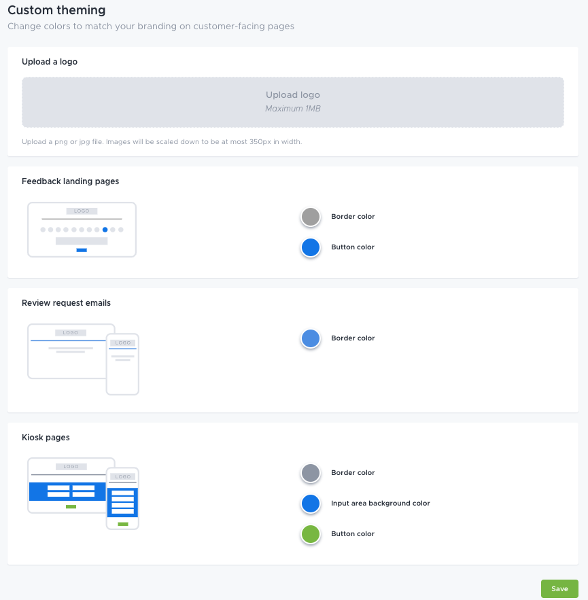Image resolution: width=588 pixels, height=600 pixels.
Task: Click the Review request emails preview thumbnail
Action: (83, 359)
